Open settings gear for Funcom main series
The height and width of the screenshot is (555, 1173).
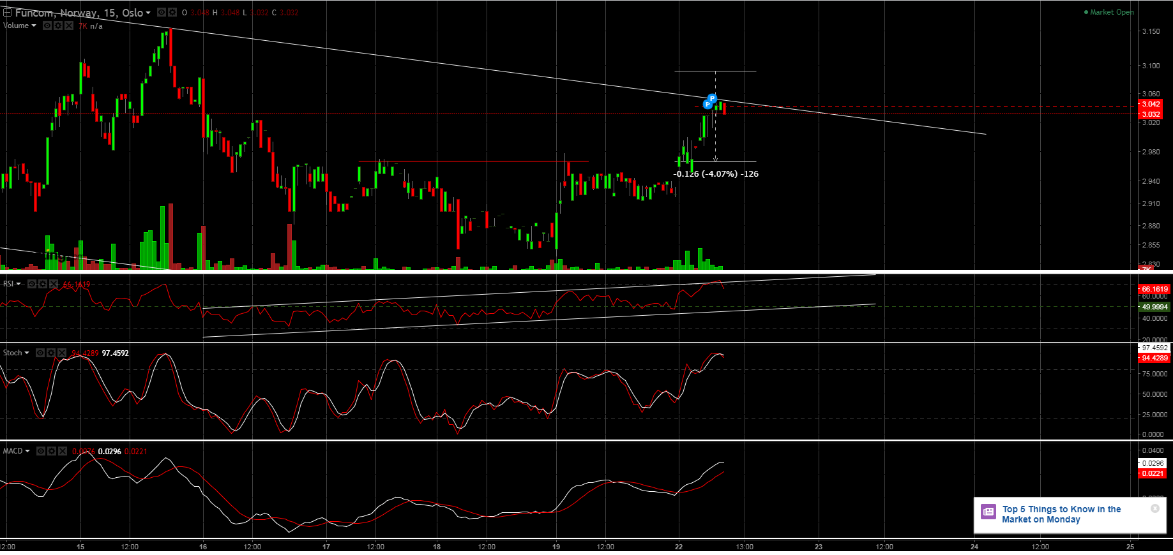click(x=172, y=12)
